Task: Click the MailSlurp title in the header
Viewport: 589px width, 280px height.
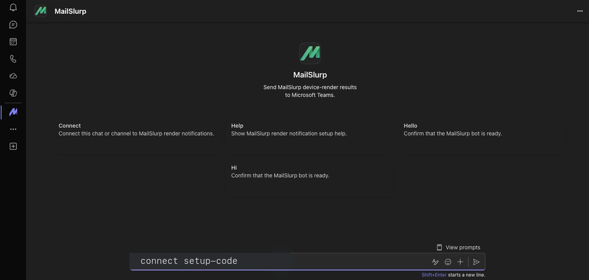Action: pyautogui.click(x=70, y=11)
